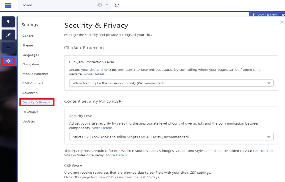Click the Settings gear sidebar icon
This screenshot has width=285, height=182.
[8, 61]
